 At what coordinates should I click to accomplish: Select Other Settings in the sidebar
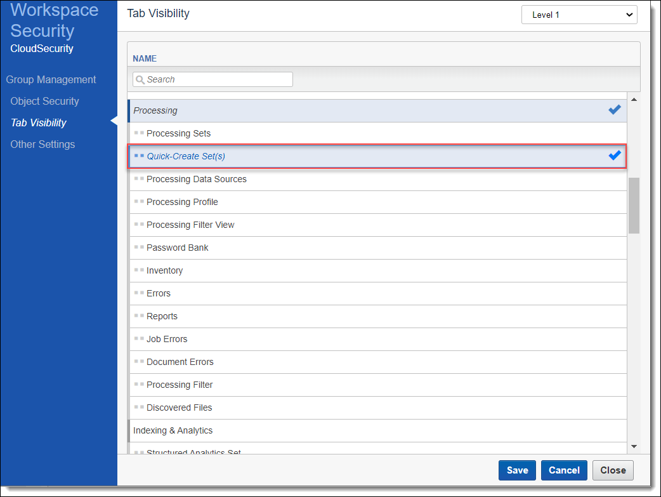[x=43, y=144]
